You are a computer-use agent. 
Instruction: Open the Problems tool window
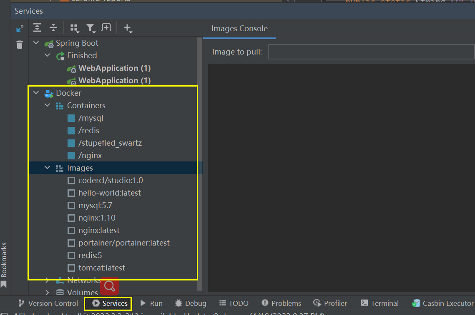coord(281,303)
